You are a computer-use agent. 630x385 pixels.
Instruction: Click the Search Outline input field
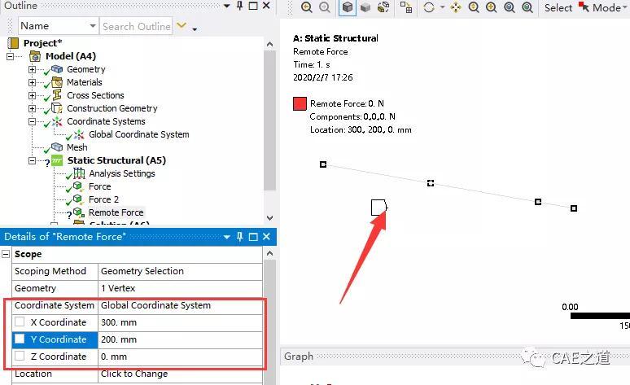(136, 26)
